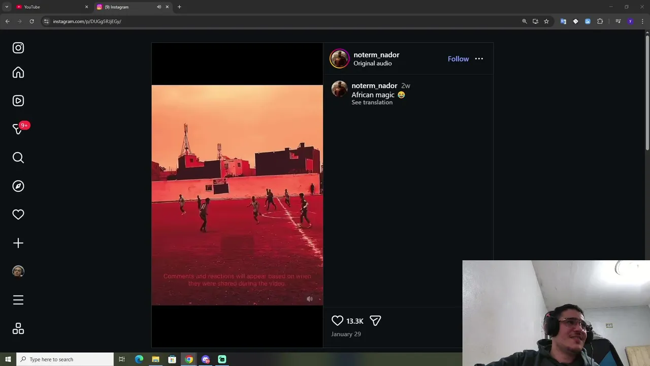Share the post with the paper plane icon
Screen dimensions: 650x366
click(375, 321)
